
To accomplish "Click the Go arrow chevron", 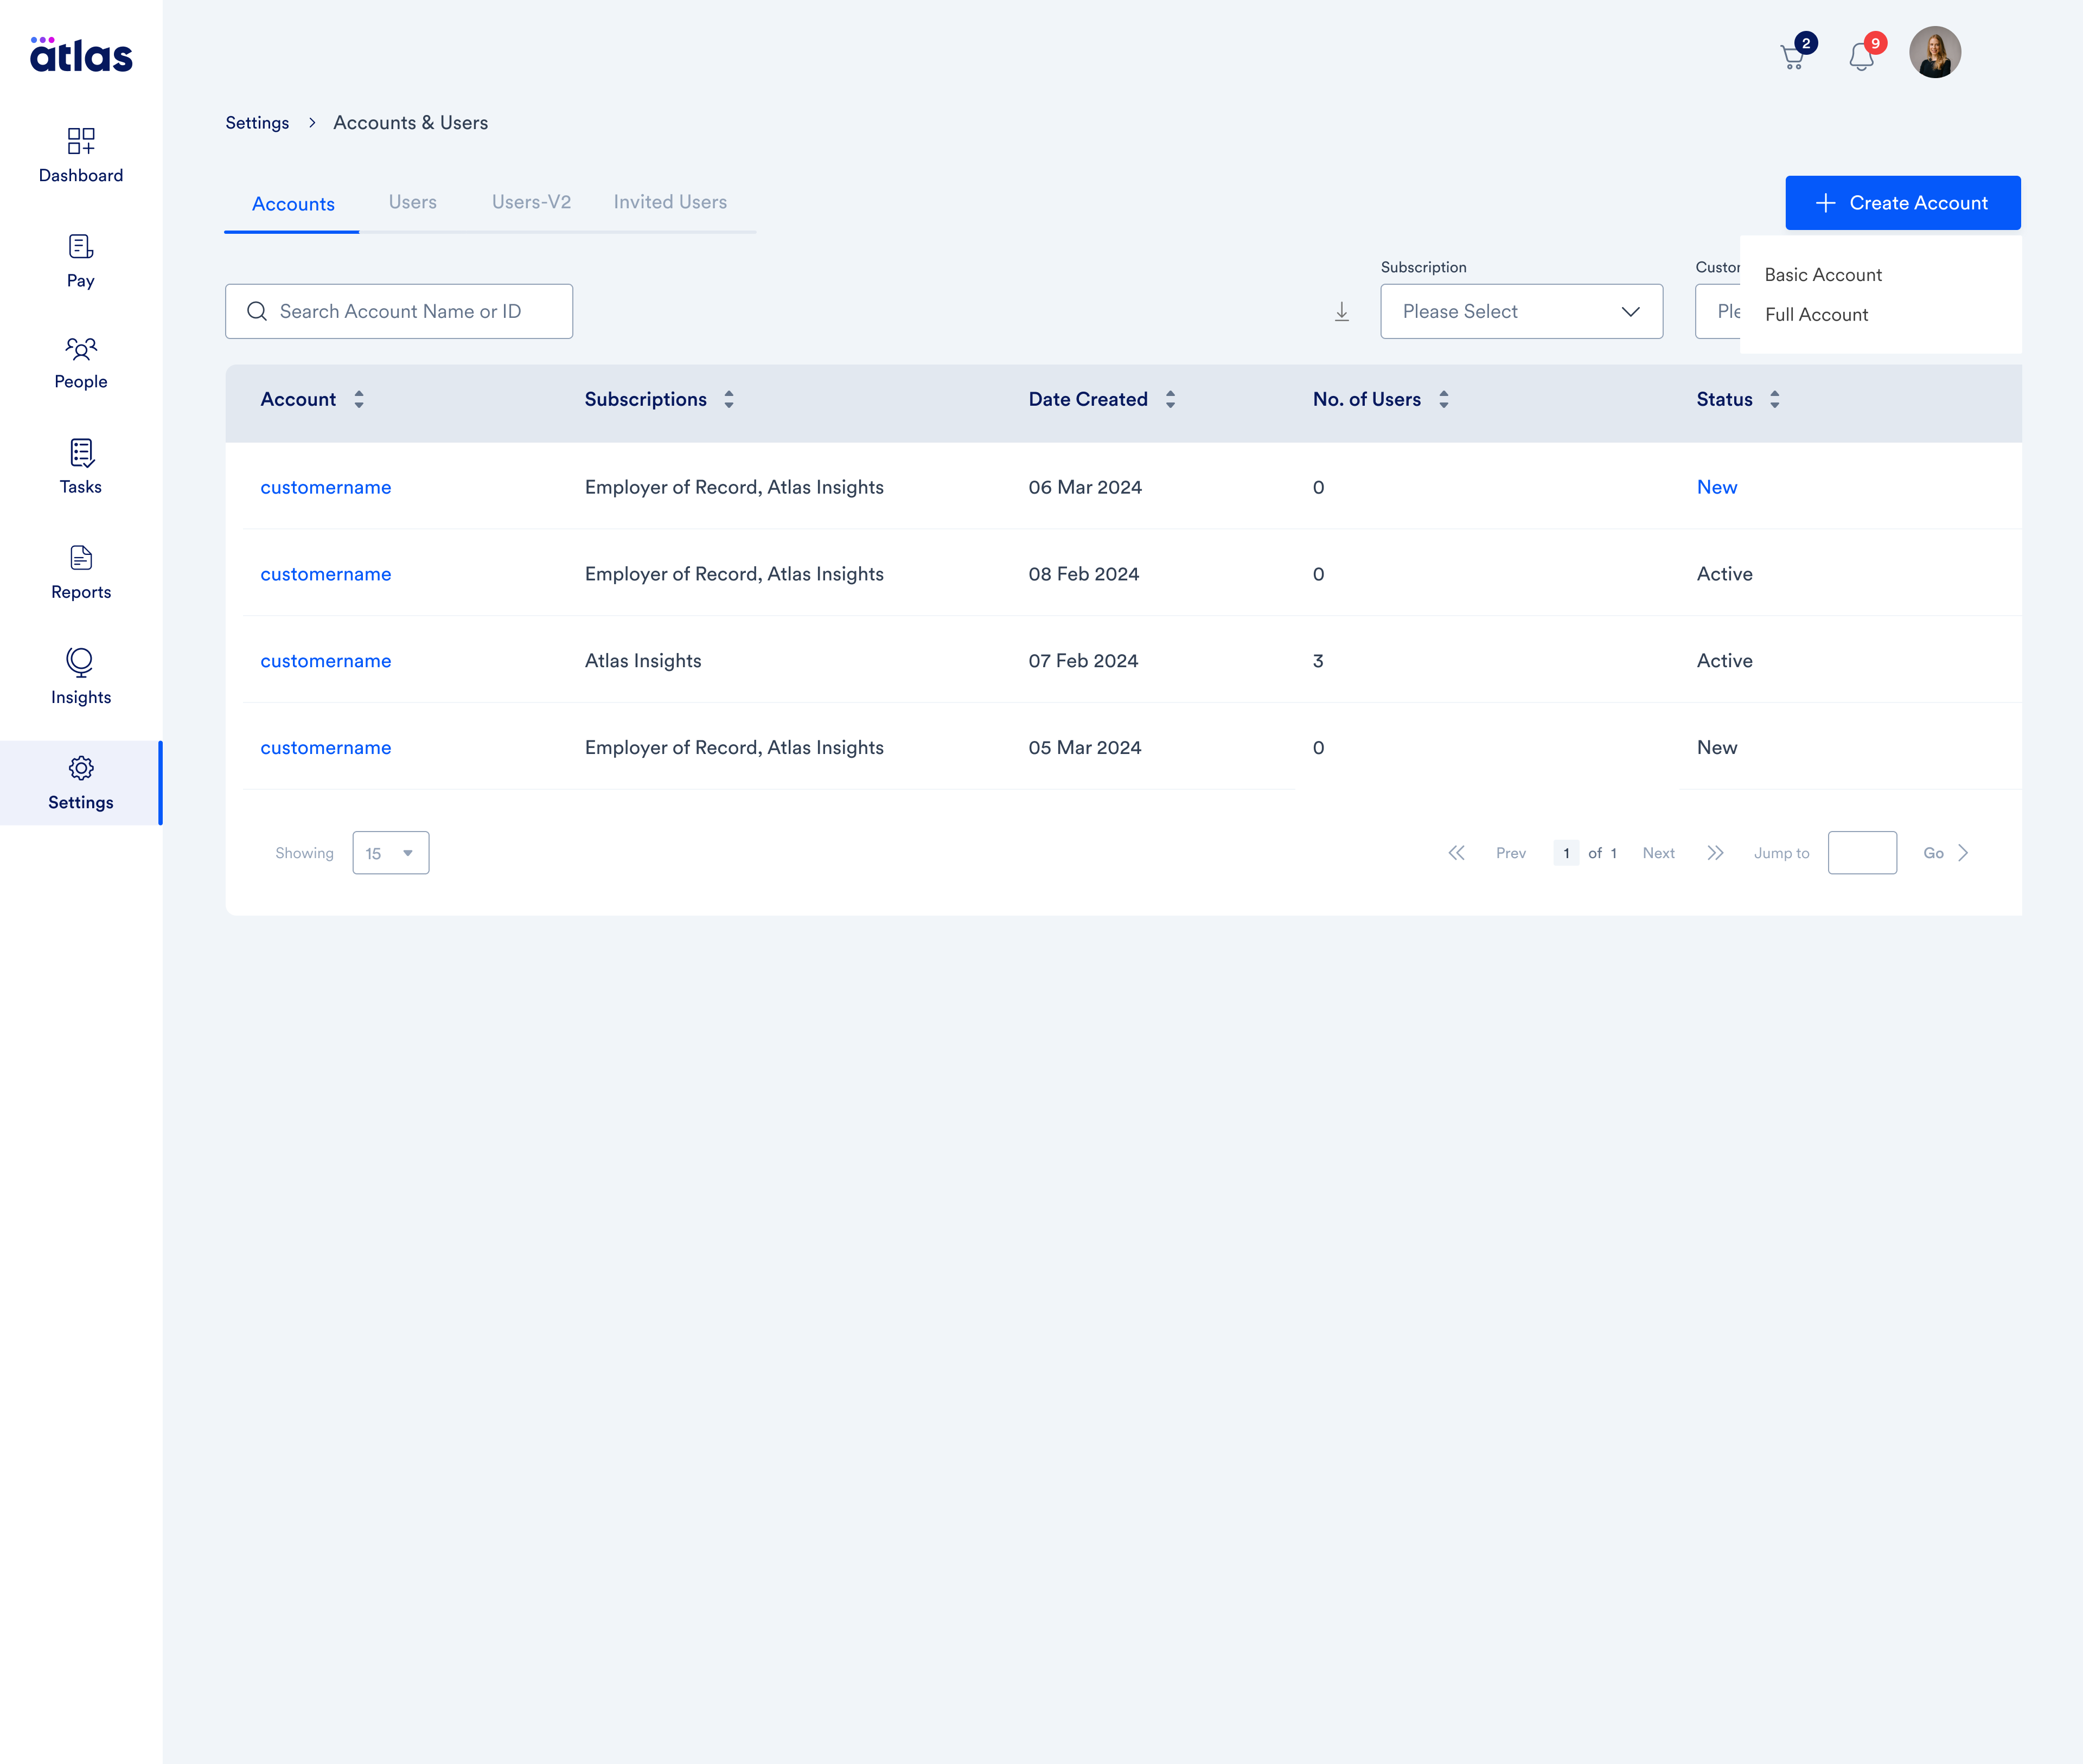I will click(x=1963, y=853).
